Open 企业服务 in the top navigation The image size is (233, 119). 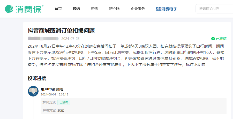click(x=138, y=9)
